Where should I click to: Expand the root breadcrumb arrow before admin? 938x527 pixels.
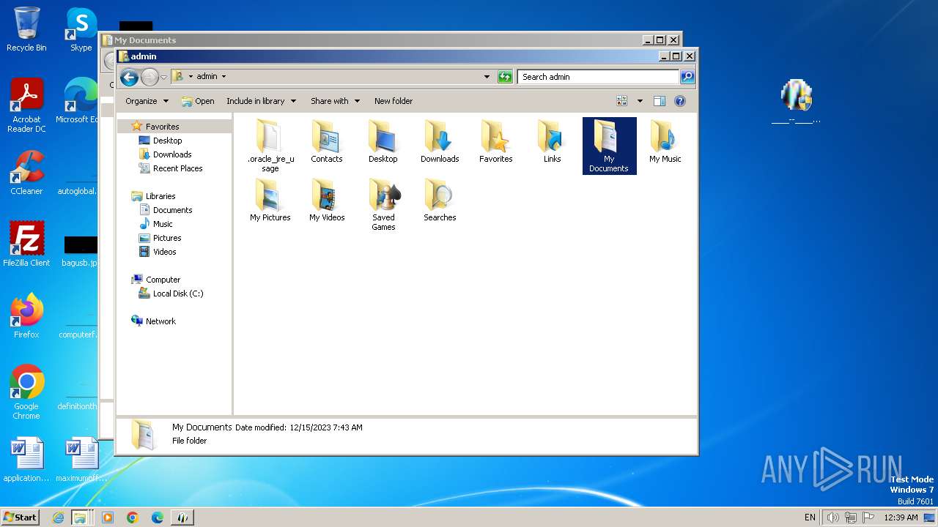pos(191,76)
